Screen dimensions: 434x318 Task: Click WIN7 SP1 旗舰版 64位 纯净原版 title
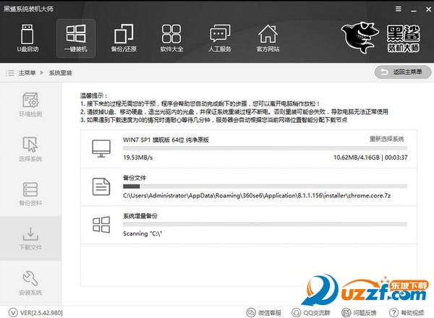click(166, 140)
